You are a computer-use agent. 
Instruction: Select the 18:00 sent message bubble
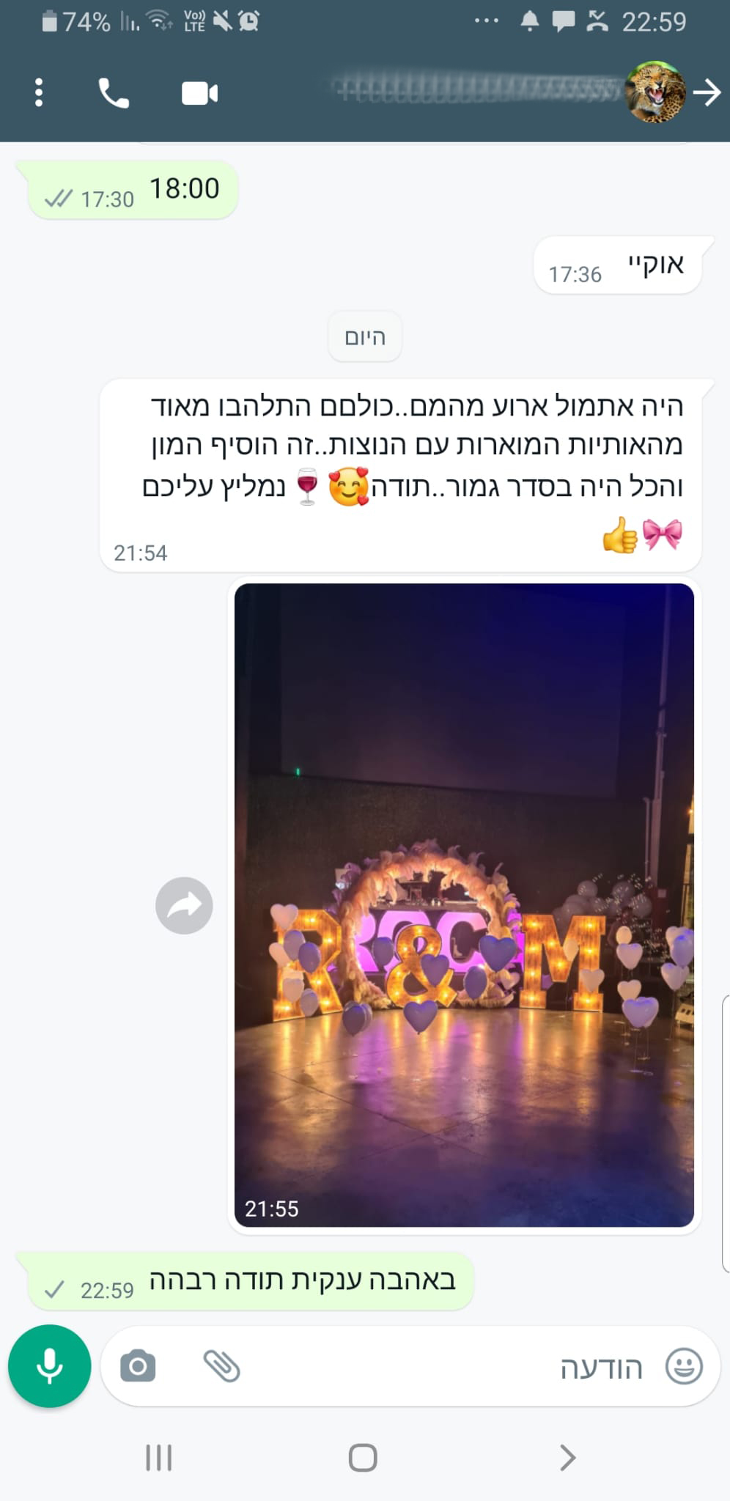(x=132, y=189)
